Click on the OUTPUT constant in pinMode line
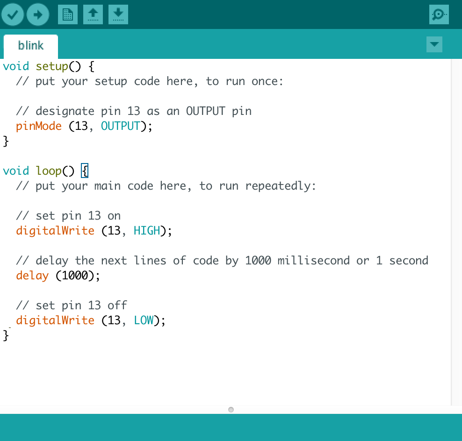Screen dimensions: 462x441 (121, 126)
